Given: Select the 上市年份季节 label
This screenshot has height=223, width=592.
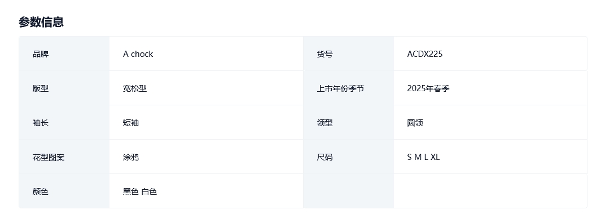Looking at the screenshot, I should click(x=340, y=88).
